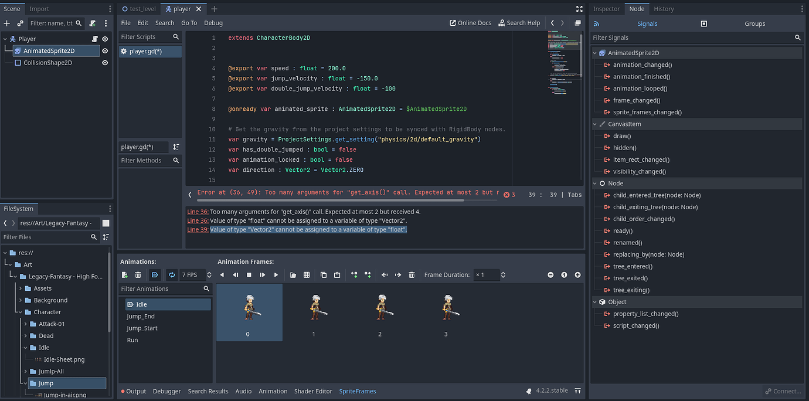Click the add frames from sprite sheet grid icon
Screen dimensions: 809x401
click(x=307, y=275)
